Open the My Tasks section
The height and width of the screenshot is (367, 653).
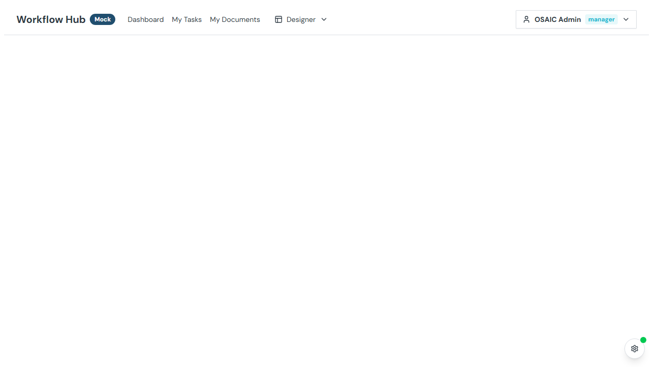187,19
